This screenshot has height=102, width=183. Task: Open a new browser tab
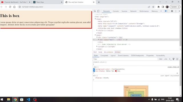tap(99, 2)
